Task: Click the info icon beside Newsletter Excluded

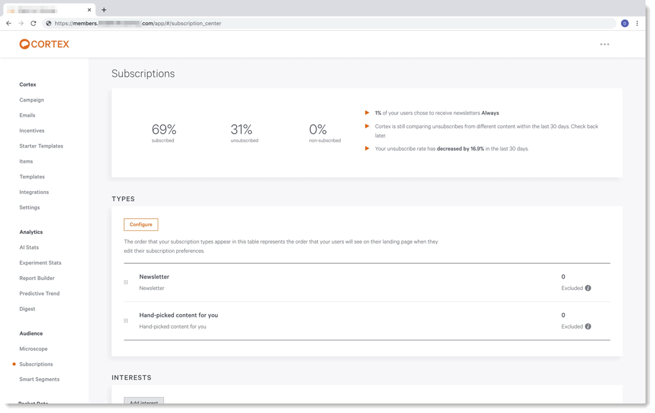Action: point(588,288)
